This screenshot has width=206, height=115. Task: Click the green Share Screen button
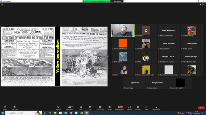click(100, 108)
